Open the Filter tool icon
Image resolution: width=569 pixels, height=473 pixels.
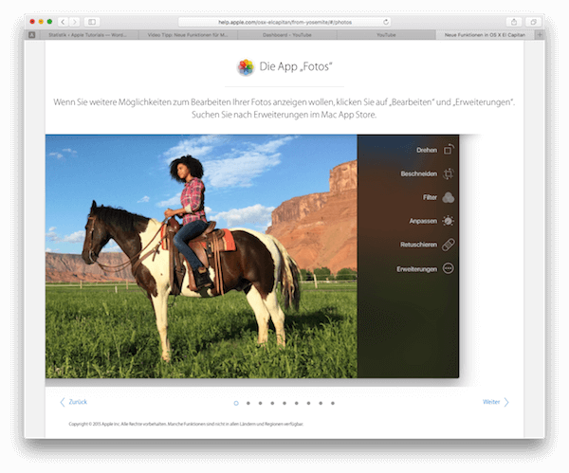click(449, 197)
